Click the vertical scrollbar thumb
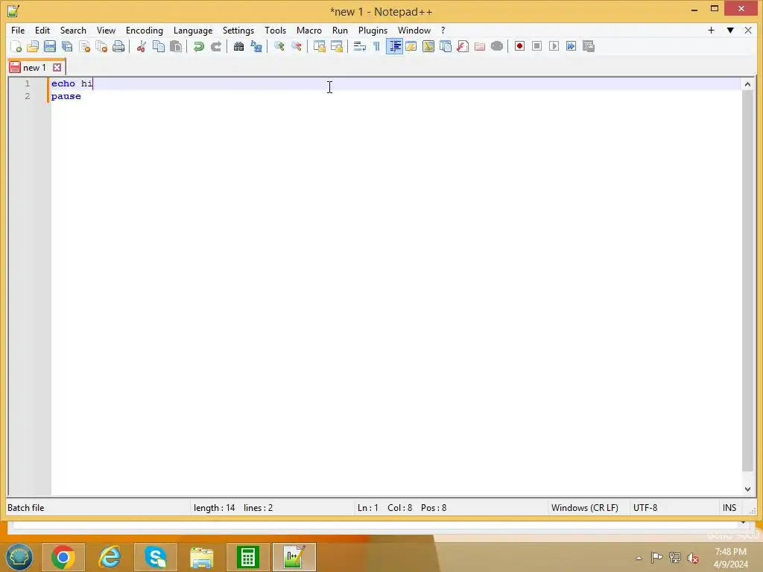This screenshot has height=572, width=763. [747, 281]
